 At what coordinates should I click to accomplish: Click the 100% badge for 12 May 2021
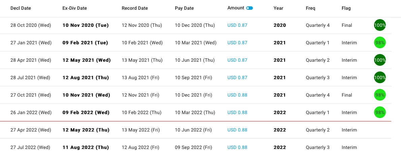point(380,60)
